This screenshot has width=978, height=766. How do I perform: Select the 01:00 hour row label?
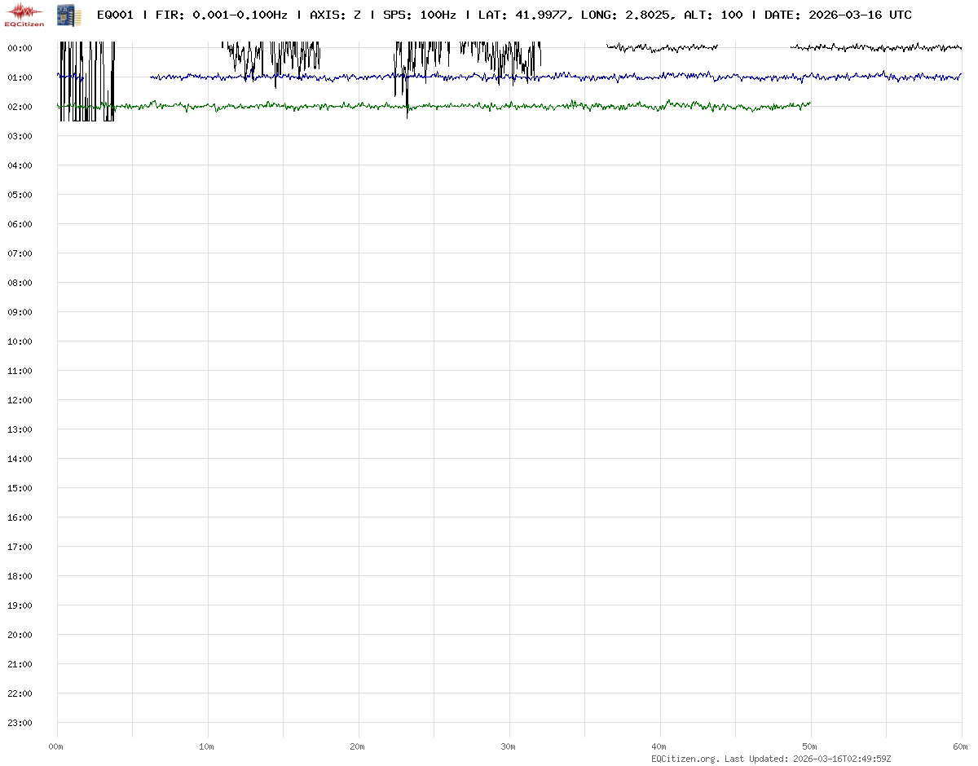click(20, 77)
